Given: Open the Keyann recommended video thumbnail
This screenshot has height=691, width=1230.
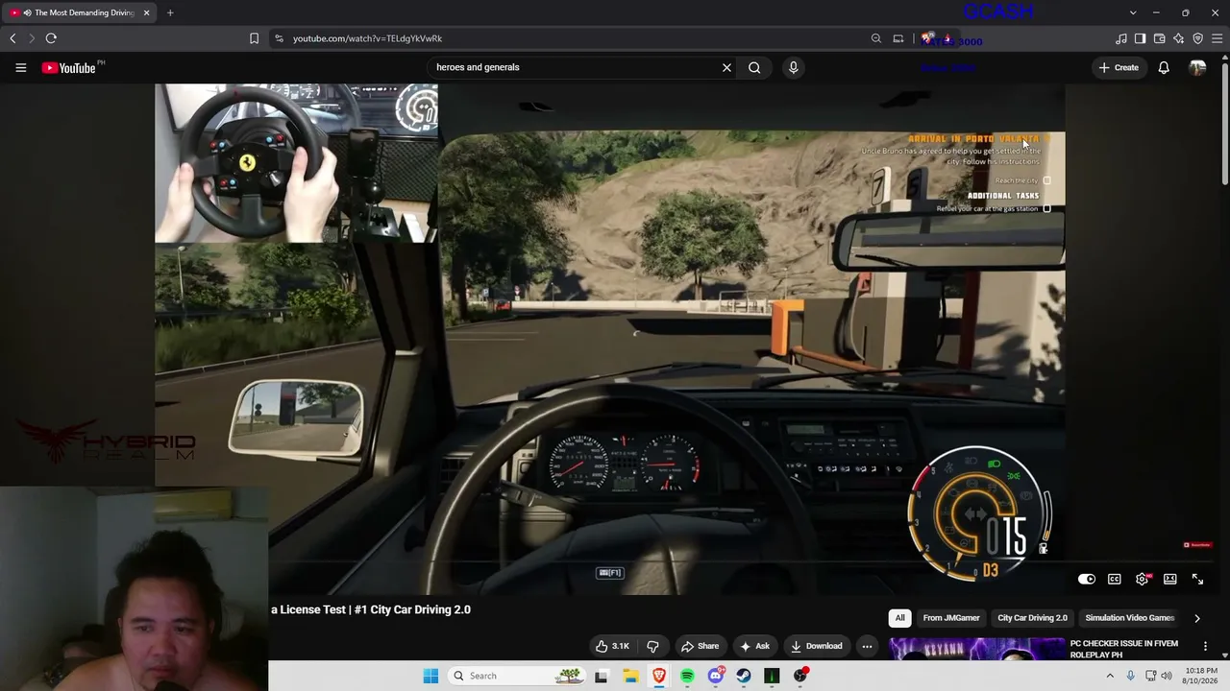Looking at the screenshot, I should click(976, 650).
